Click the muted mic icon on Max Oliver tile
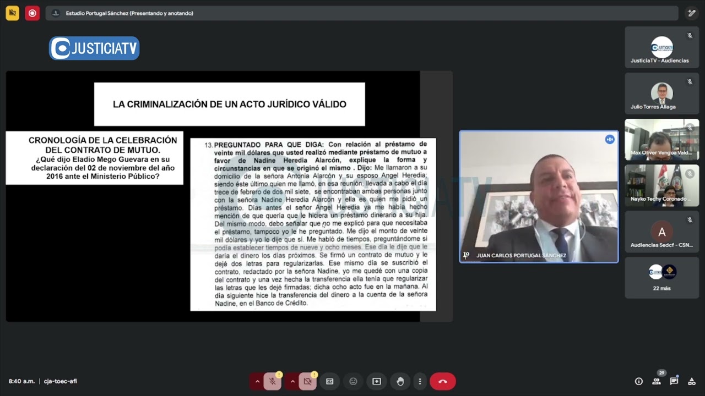The width and height of the screenshot is (705, 396). click(x=690, y=128)
